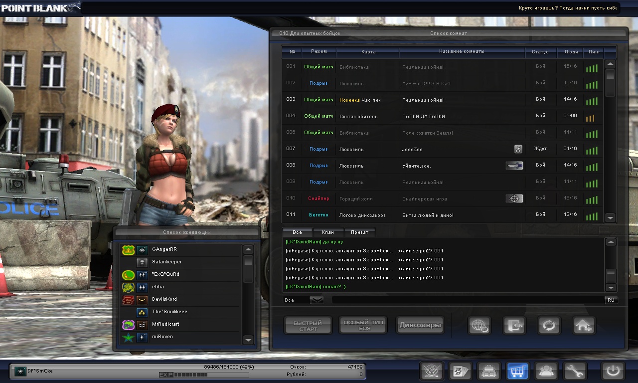Click the 'Особый тип боя' button
The height and width of the screenshot is (383, 638).
tap(364, 325)
